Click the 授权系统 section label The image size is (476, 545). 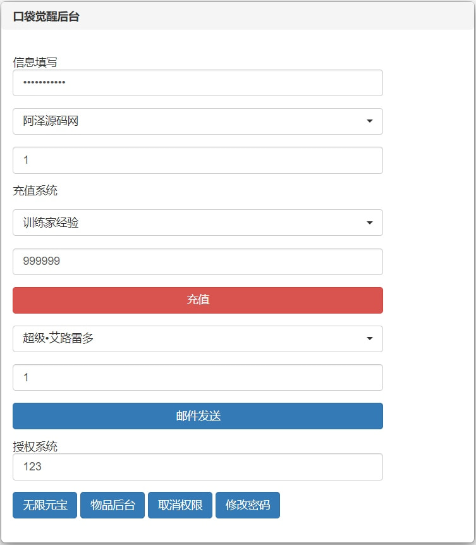pos(35,447)
